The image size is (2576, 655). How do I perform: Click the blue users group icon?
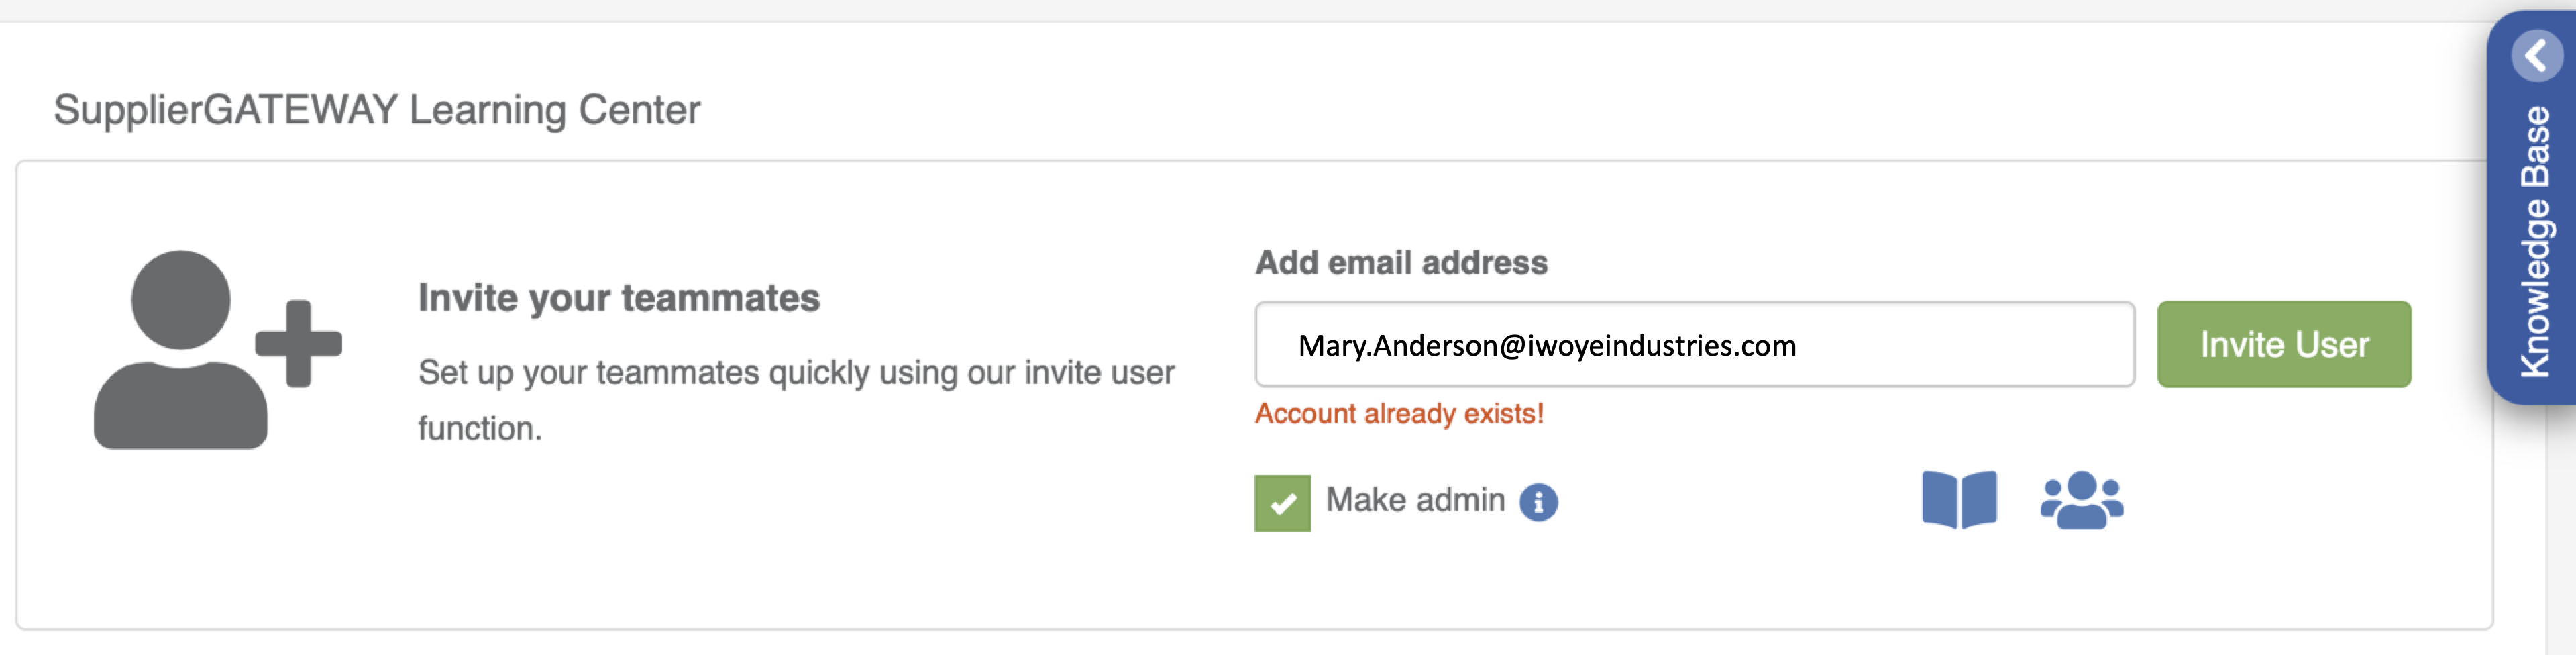point(2081,499)
